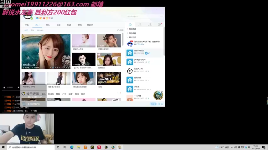Expand the second list group (我的收藏)
The width and height of the screenshot is (268, 150).
click(x=132, y=33)
